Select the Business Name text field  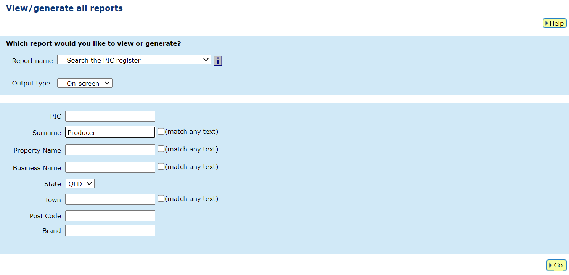(110, 167)
